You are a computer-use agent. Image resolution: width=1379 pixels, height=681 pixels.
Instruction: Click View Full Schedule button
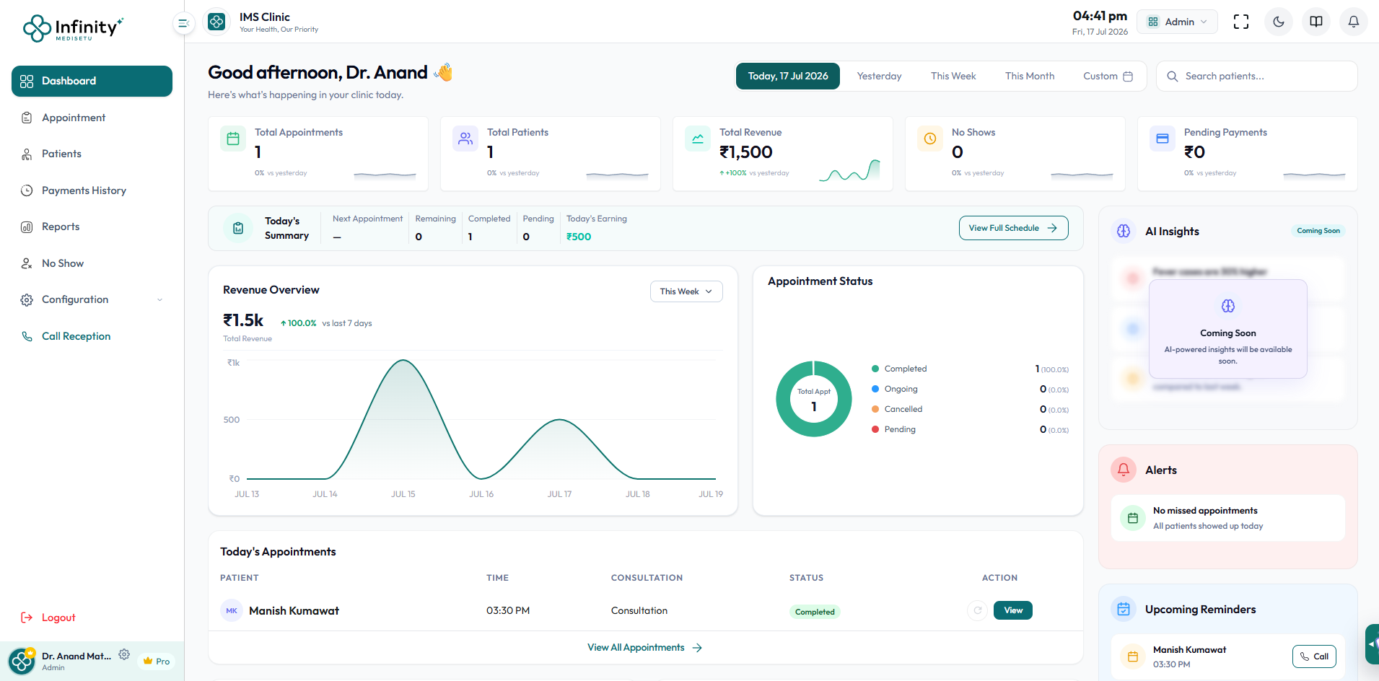pos(1013,228)
